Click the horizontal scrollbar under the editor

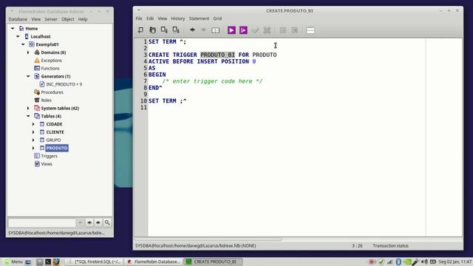(x=208, y=239)
